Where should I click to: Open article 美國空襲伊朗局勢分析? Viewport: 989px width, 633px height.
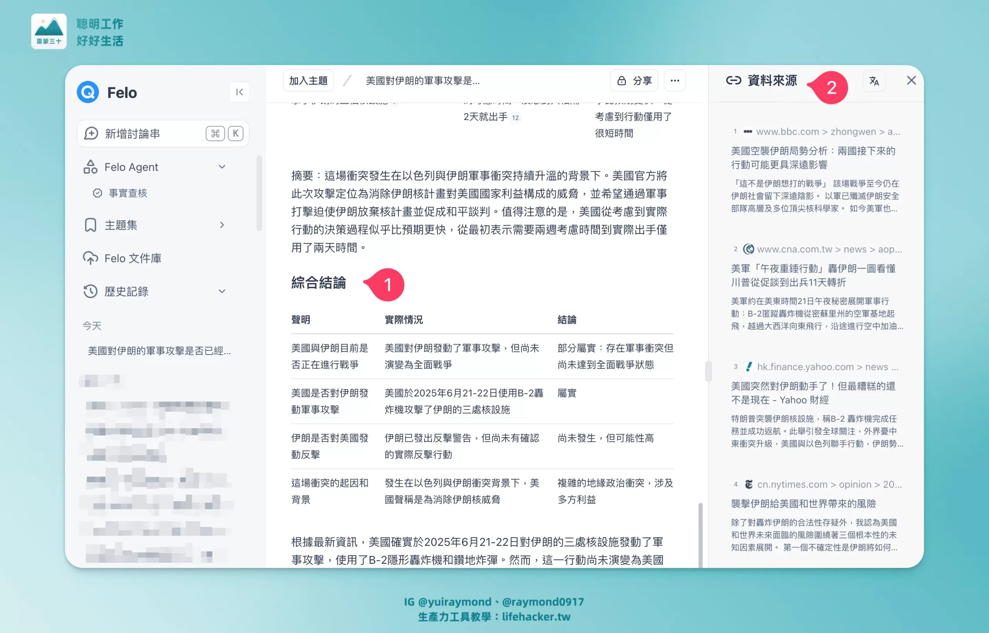click(813, 158)
